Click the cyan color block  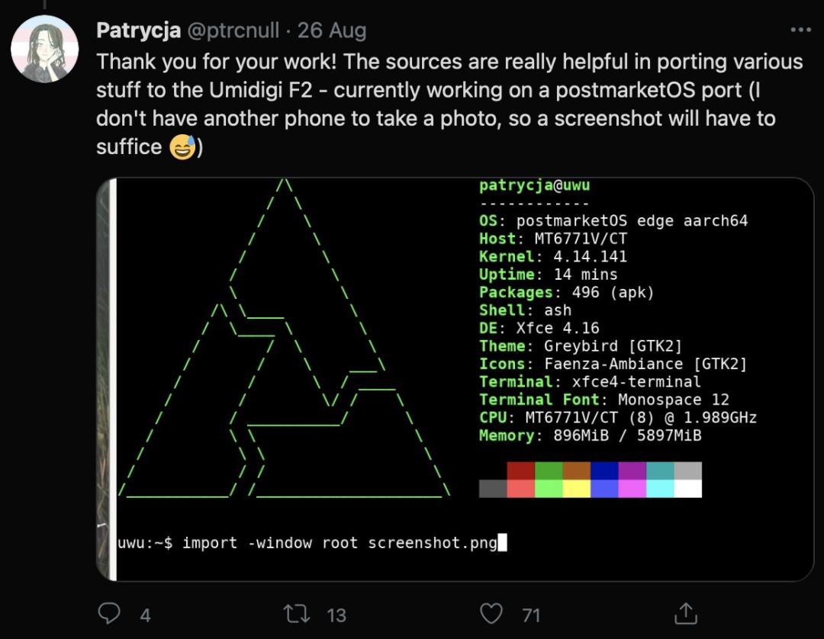coord(660,489)
